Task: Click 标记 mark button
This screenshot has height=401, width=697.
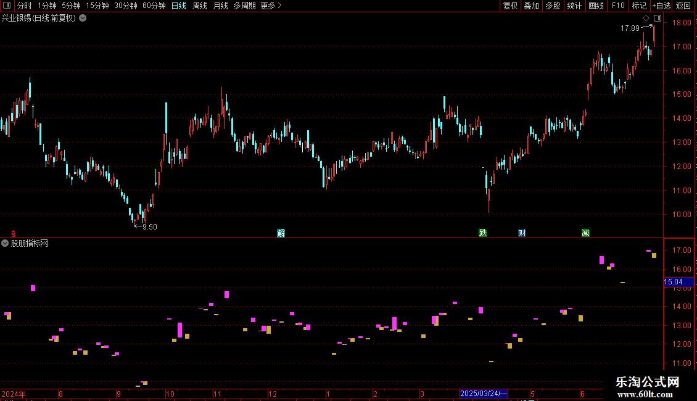Action: pyautogui.click(x=639, y=6)
